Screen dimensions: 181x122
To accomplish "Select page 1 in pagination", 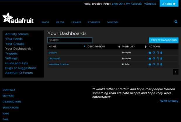I will coord(175,72).
